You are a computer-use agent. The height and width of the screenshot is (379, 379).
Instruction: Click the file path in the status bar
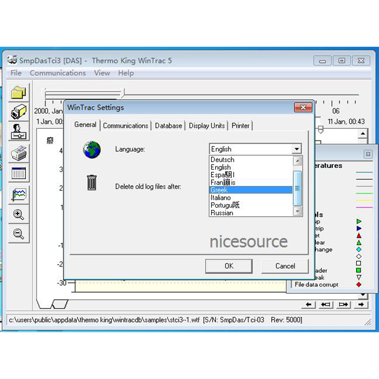[104, 320]
